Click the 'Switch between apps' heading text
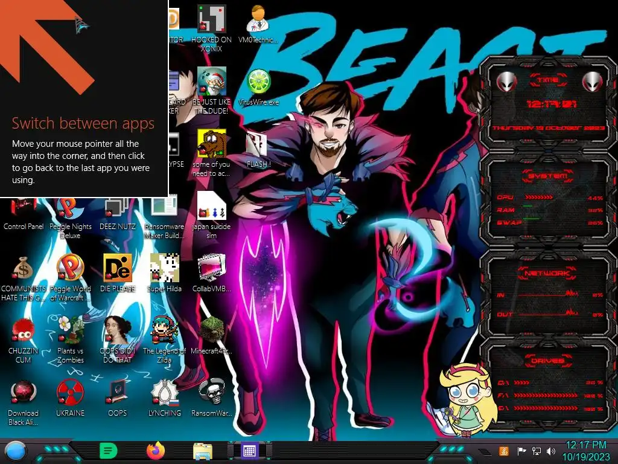This screenshot has width=618, height=464. [x=83, y=123]
